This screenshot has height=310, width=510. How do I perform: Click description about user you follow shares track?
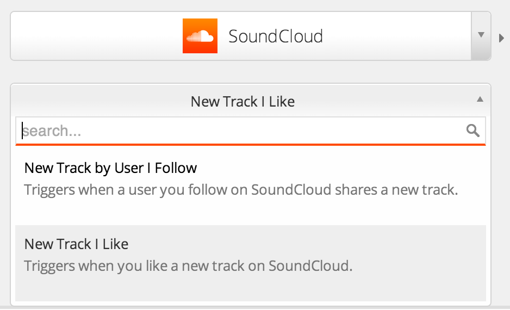point(241,190)
